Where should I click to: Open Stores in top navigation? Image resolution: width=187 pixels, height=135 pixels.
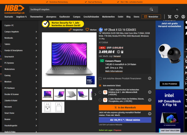click(x=136, y=17)
